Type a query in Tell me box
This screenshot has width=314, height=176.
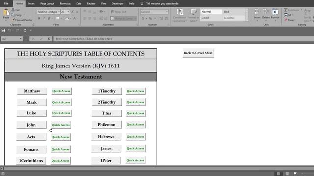pyautogui.click(x=162, y=3)
